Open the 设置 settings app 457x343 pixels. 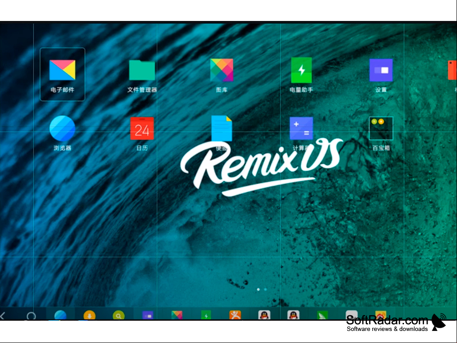tap(381, 70)
